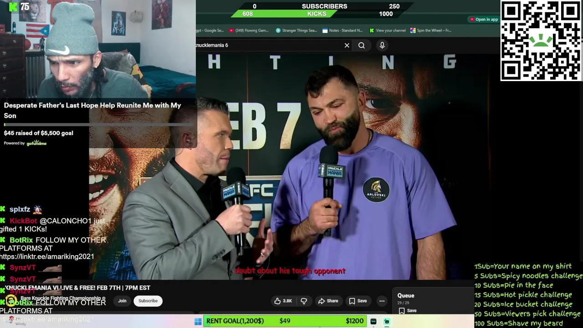The height and width of the screenshot is (328, 583).
Task: Open the Bare Knuckle Fighting Championship channel name
Action: pos(61,298)
